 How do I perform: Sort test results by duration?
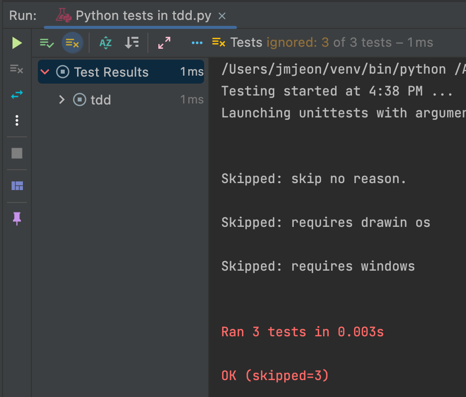click(131, 43)
